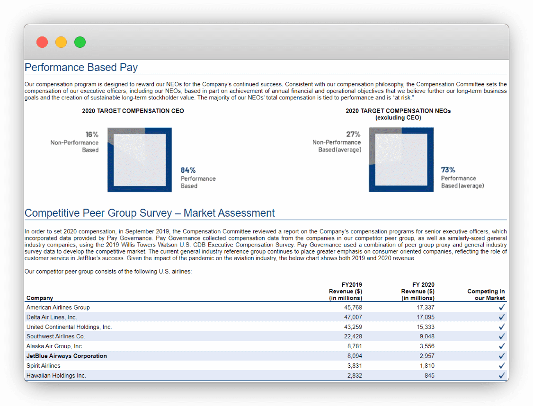Select the 'Alaska Air Group, Inc.' company name
Viewport: 533px width, 406px height.
[55, 346]
